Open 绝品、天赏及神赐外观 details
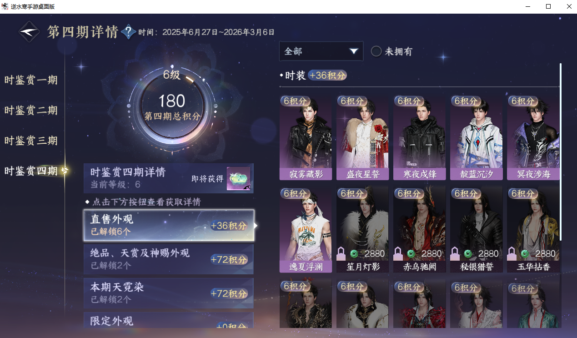 click(x=169, y=259)
